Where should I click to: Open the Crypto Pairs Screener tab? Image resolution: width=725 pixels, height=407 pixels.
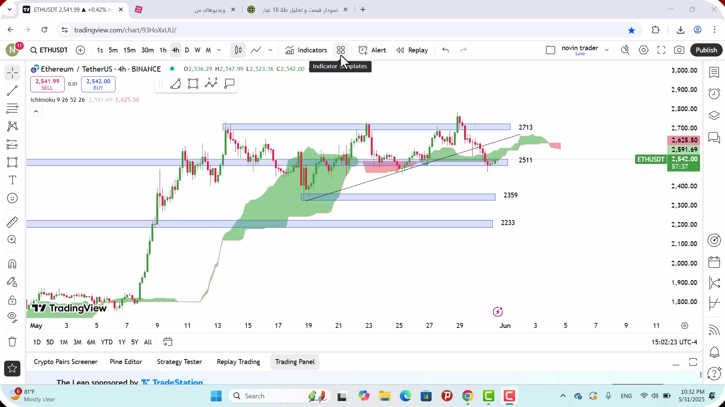[x=66, y=362]
